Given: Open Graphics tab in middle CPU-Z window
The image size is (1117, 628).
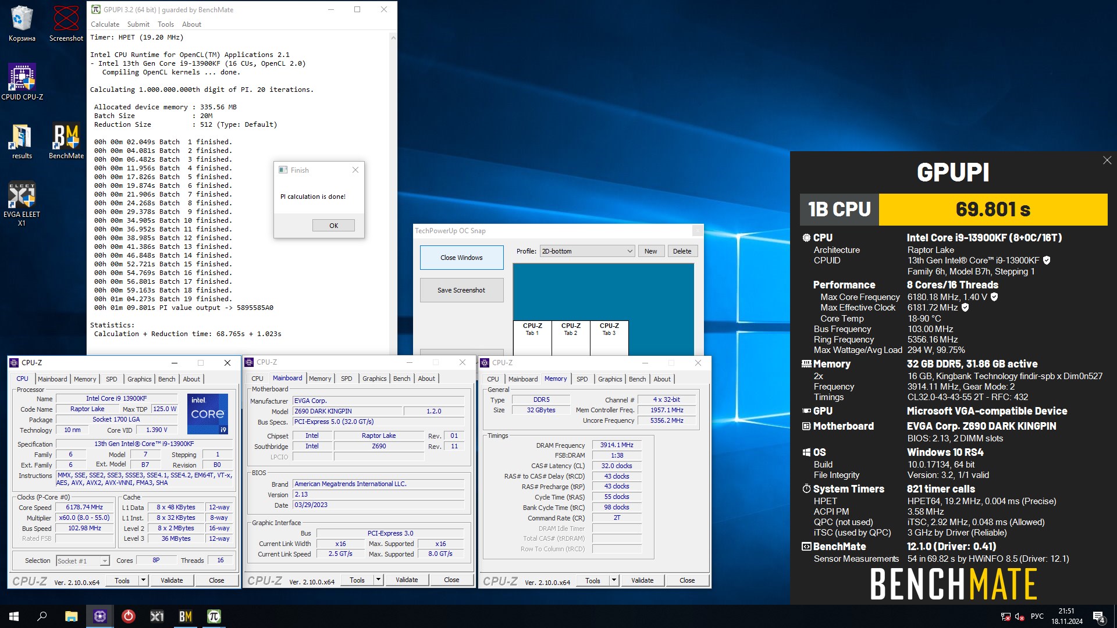Looking at the screenshot, I should click(x=375, y=379).
